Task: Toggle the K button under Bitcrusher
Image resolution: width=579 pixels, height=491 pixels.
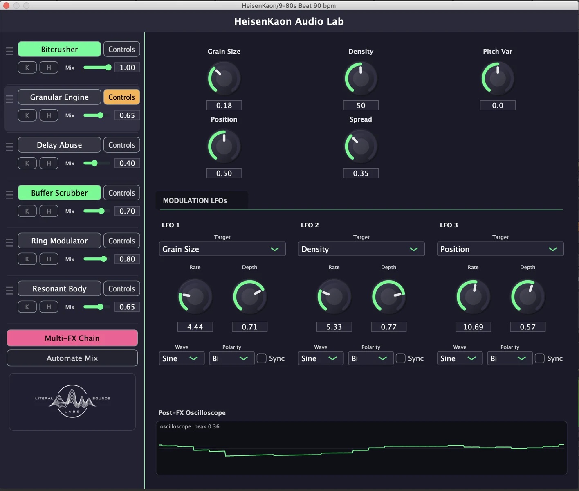Action: [27, 68]
